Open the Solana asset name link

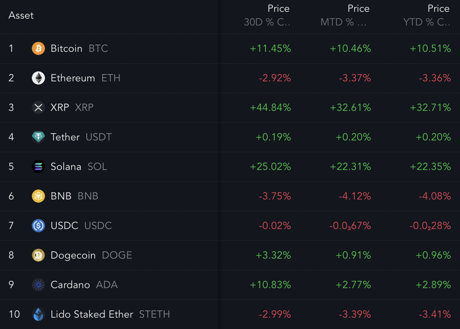pos(66,167)
